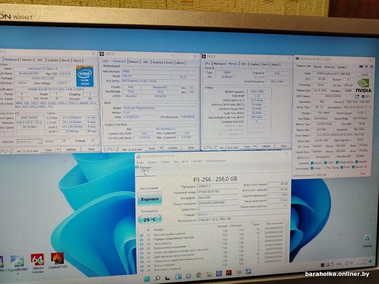The height and width of the screenshot is (284, 379).
Task: Open the Recycle Bin on the desktop
Action: pos(368,239)
